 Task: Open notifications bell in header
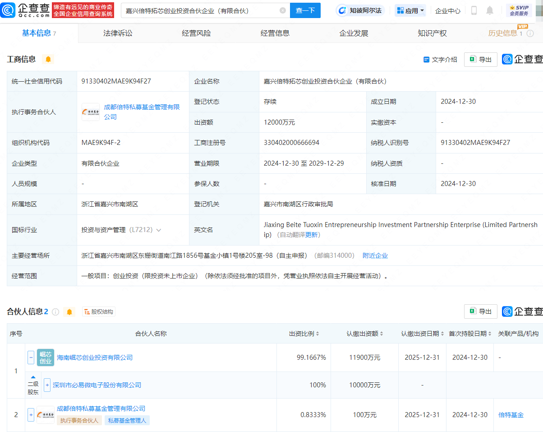[490, 10]
